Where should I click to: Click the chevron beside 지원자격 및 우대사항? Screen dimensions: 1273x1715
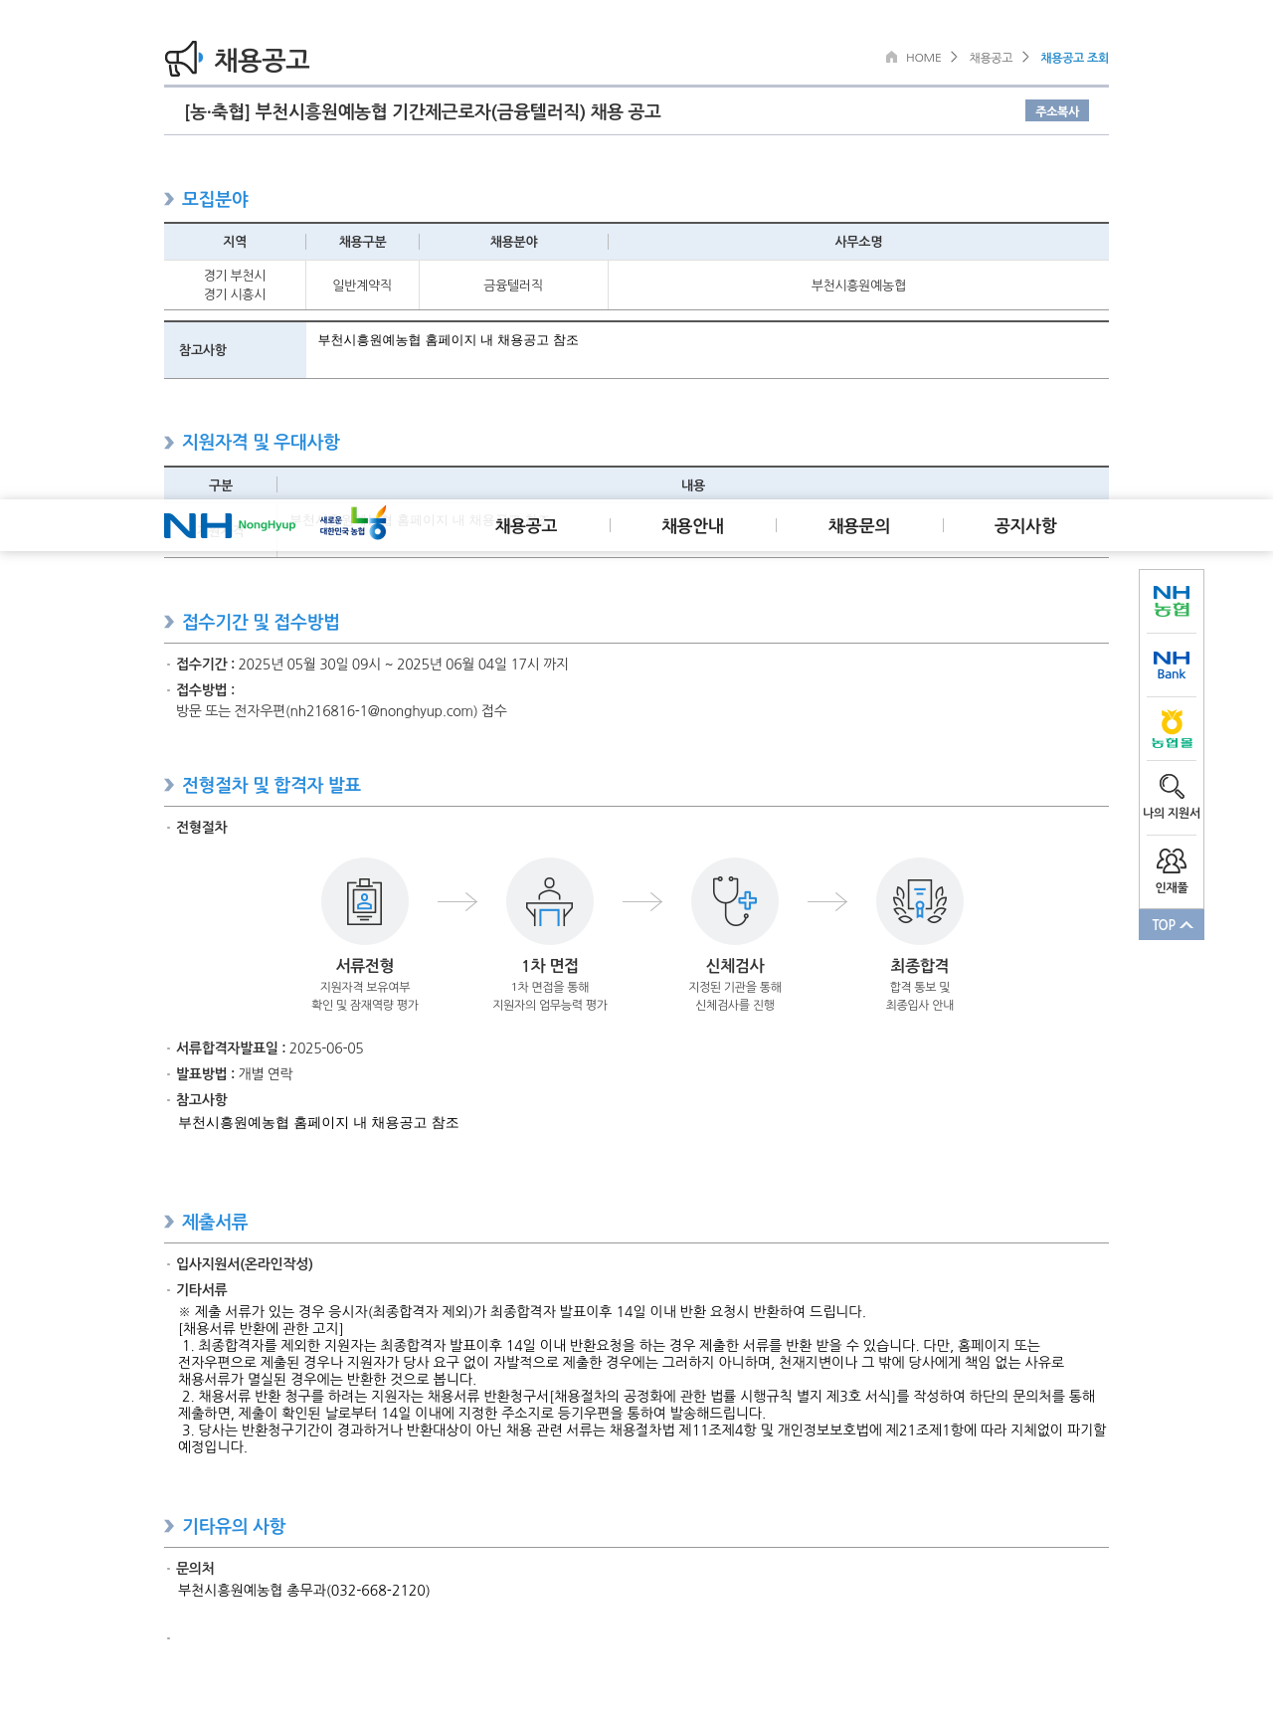pyautogui.click(x=169, y=443)
